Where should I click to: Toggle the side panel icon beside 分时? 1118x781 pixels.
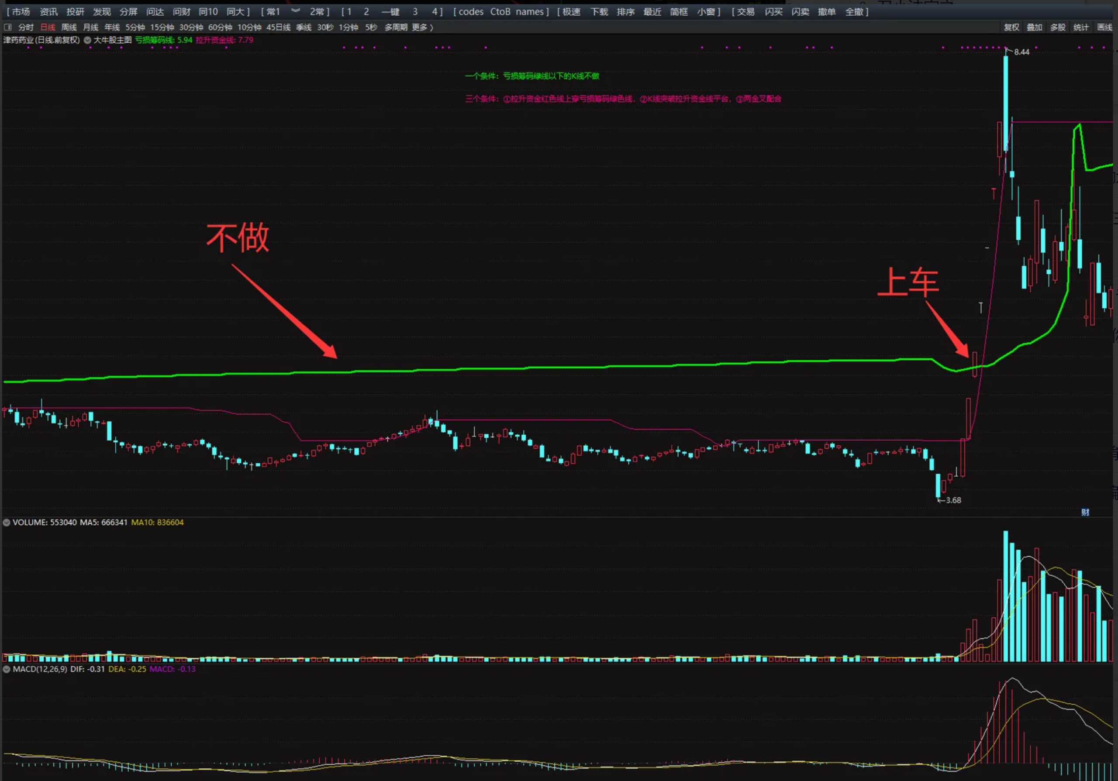click(x=7, y=27)
